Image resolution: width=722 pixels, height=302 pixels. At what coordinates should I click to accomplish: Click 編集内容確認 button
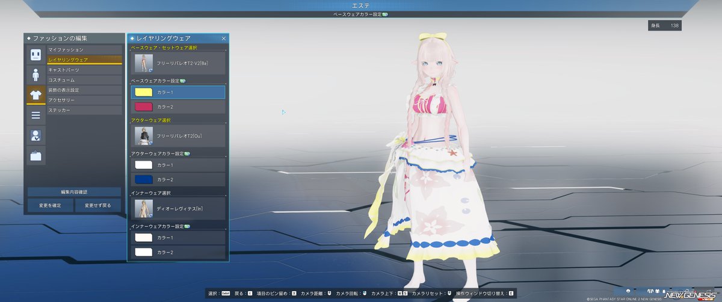pos(75,191)
